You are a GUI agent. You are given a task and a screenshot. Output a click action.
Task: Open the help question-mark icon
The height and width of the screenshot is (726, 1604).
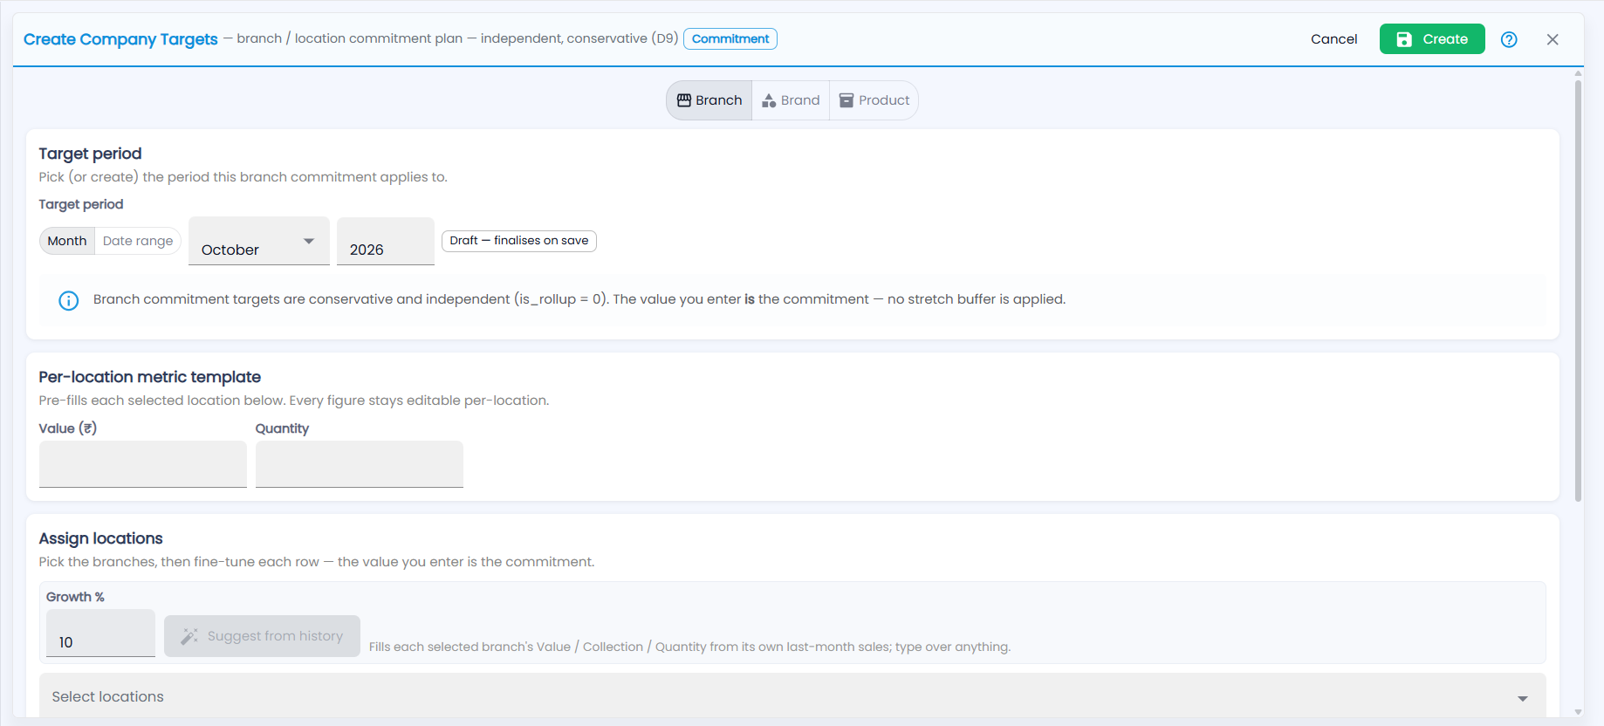1509,39
